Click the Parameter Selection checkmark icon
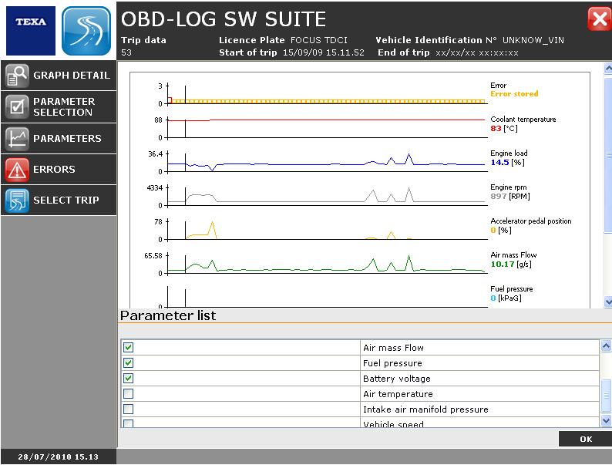Image resolution: width=612 pixels, height=465 pixels. 17,106
